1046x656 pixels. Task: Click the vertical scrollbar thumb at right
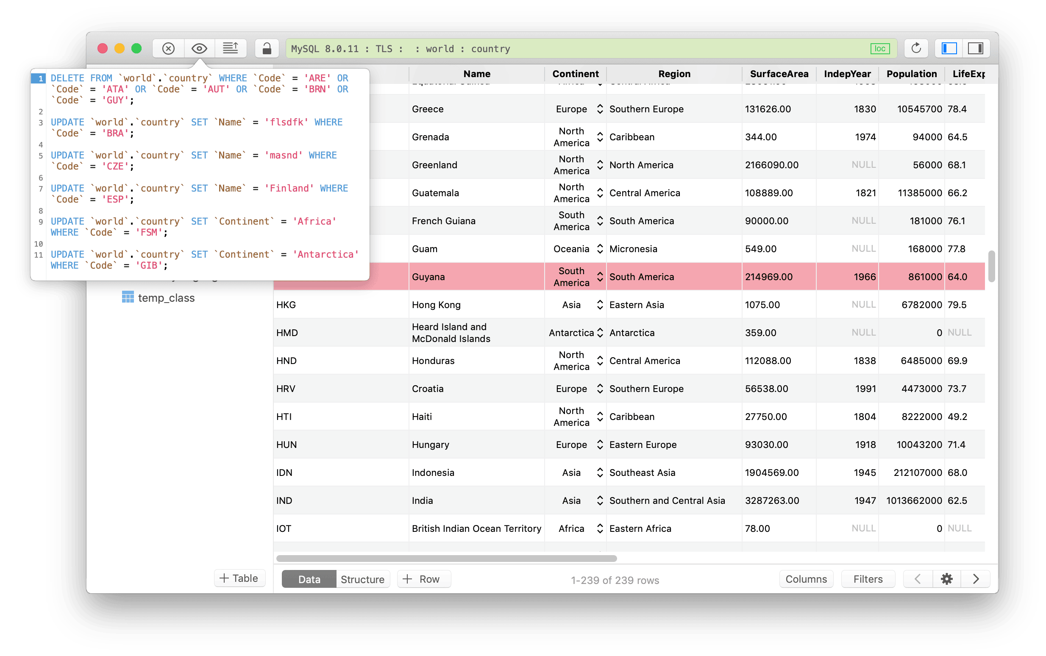click(991, 266)
